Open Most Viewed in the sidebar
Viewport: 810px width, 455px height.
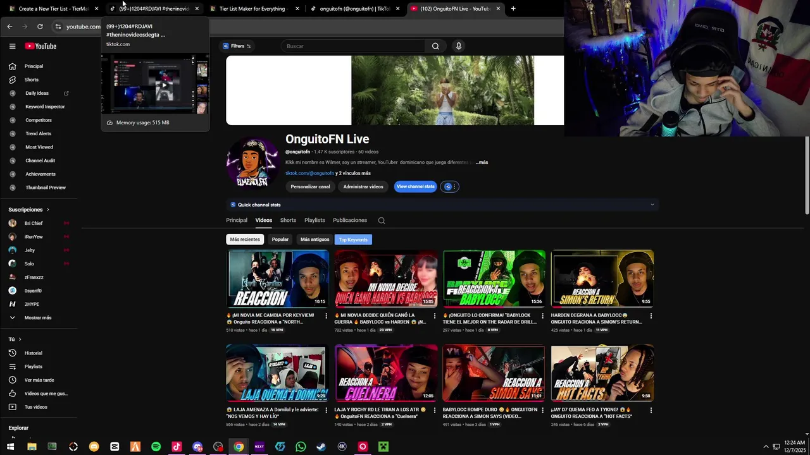(x=39, y=147)
